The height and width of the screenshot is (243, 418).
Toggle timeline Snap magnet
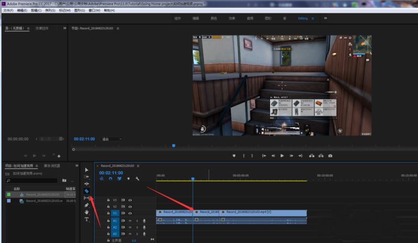[x=111, y=179]
